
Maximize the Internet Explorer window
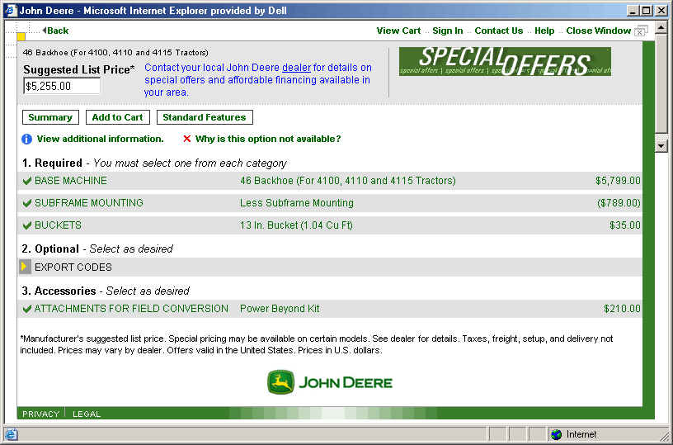(647, 10)
